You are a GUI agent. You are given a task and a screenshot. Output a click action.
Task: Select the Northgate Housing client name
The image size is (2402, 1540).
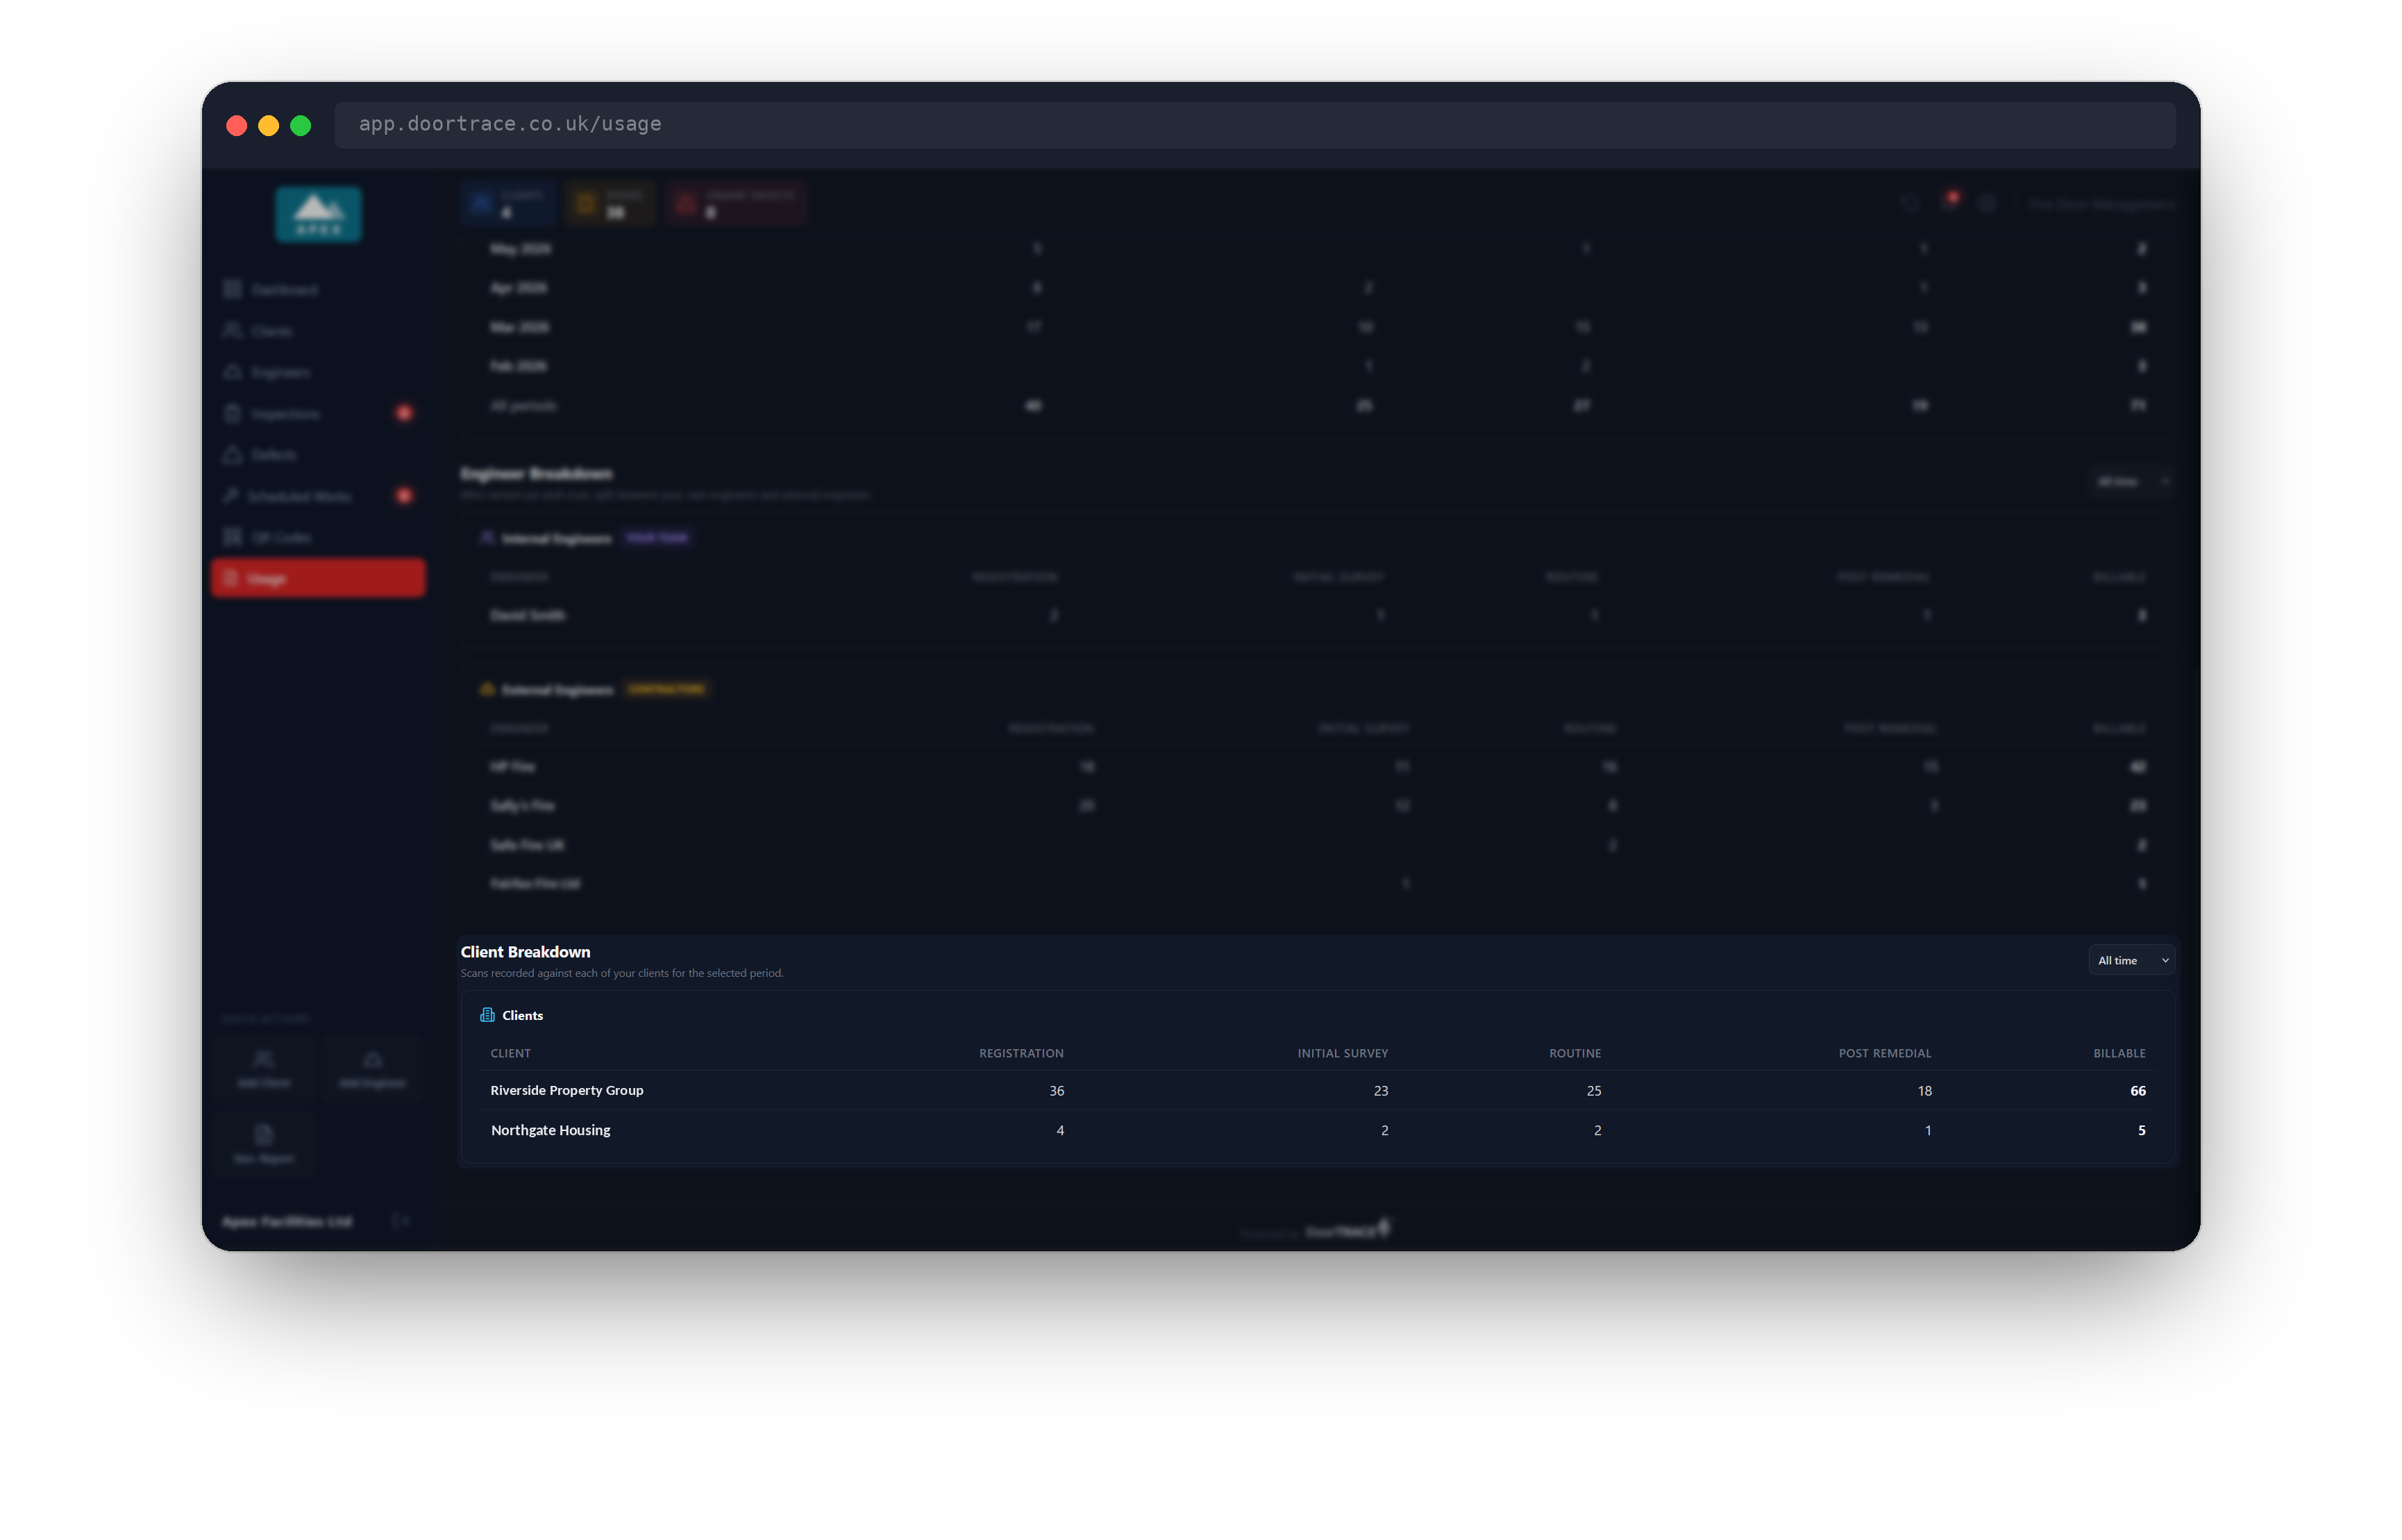tap(550, 1130)
